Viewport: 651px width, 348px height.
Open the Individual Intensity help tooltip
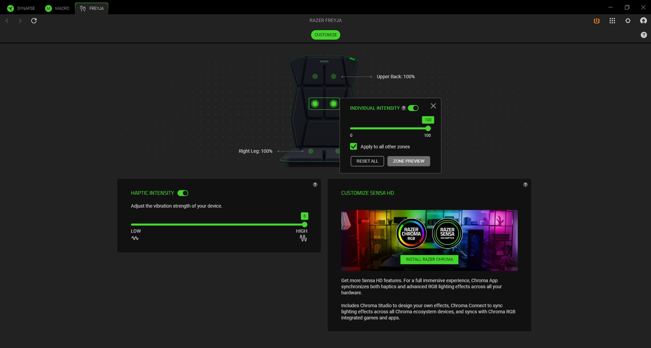404,108
